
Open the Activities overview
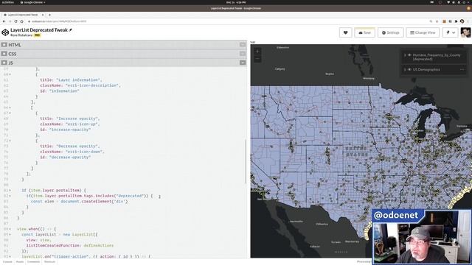[8, 2]
